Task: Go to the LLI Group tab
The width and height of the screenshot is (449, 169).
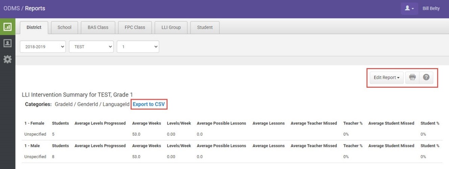Action: (x=171, y=27)
